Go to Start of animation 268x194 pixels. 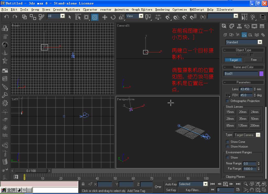[213, 184]
